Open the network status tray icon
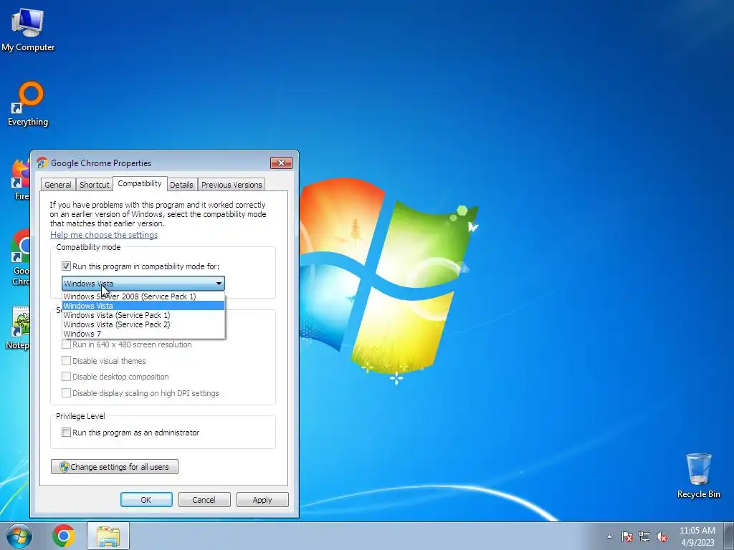 click(x=644, y=537)
